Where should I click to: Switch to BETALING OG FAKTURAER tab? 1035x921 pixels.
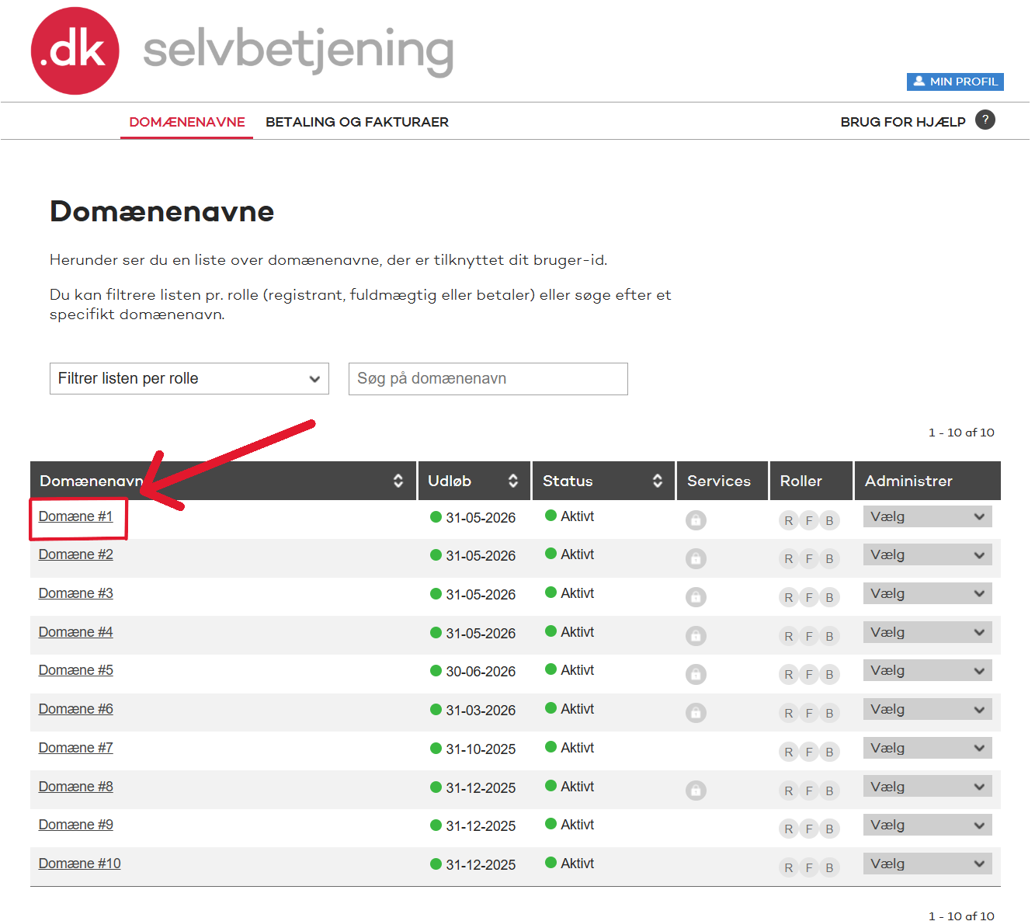click(357, 122)
